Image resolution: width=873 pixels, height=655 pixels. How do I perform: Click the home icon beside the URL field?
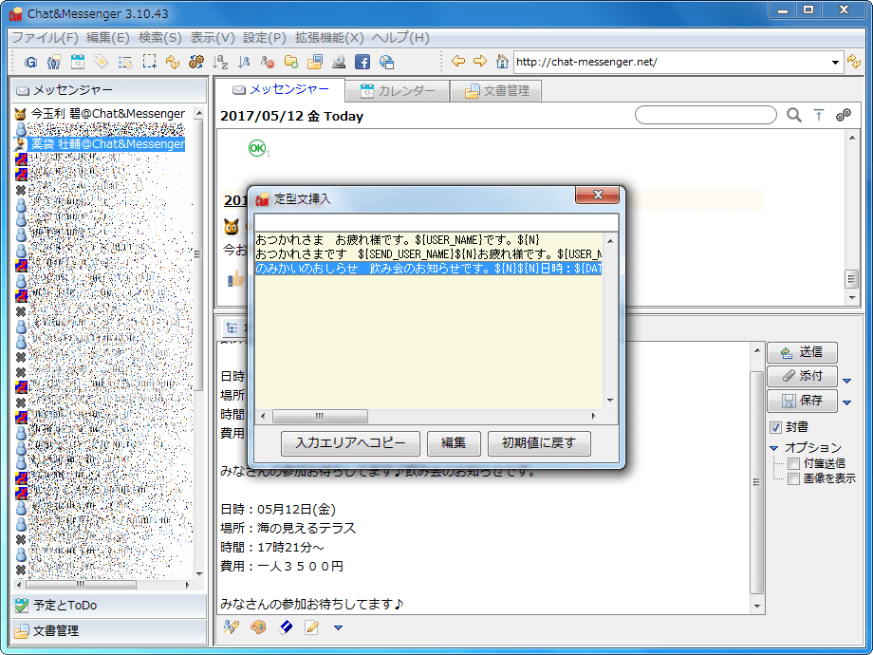[502, 62]
